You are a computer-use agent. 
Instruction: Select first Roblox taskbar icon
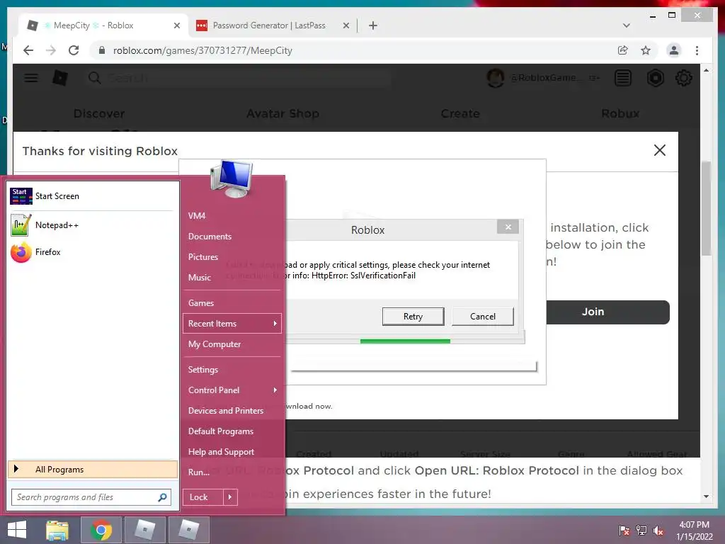coord(146,530)
